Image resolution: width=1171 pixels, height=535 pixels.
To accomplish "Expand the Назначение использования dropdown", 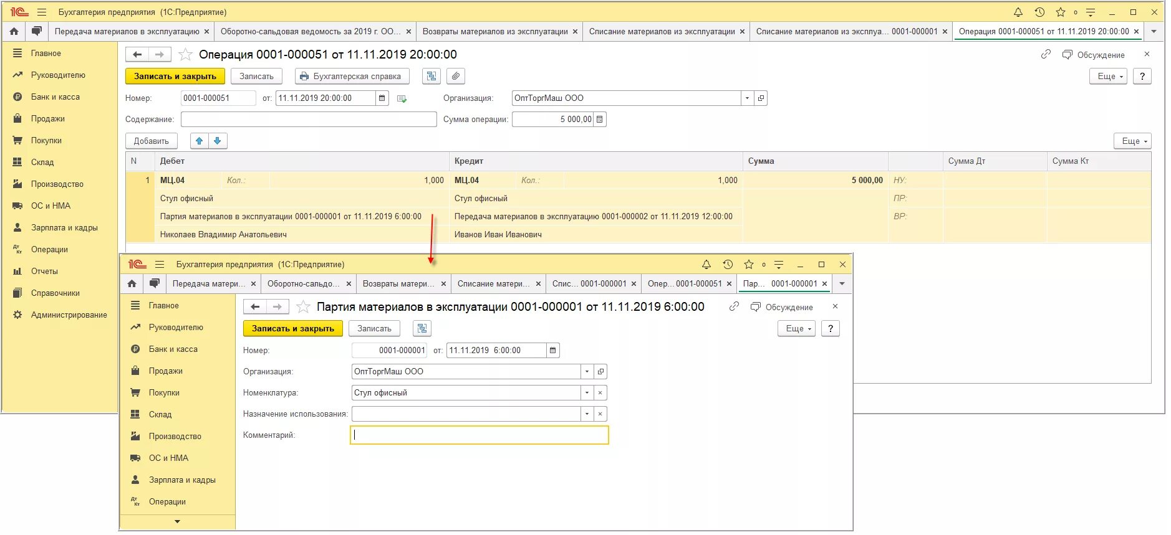I will [x=587, y=414].
